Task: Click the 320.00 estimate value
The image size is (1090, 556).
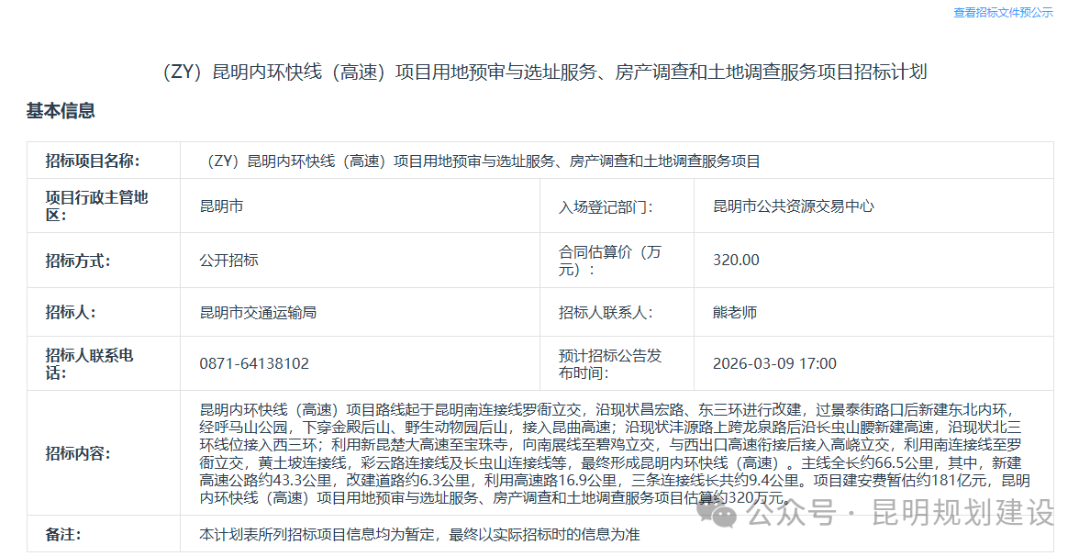Action: pyautogui.click(x=736, y=260)
